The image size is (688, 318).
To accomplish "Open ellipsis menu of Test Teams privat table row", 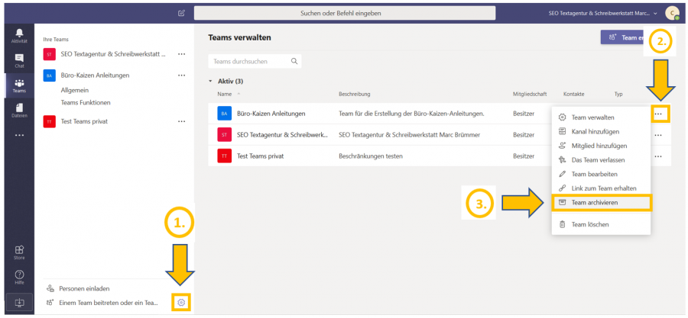I will coord(658,156).
